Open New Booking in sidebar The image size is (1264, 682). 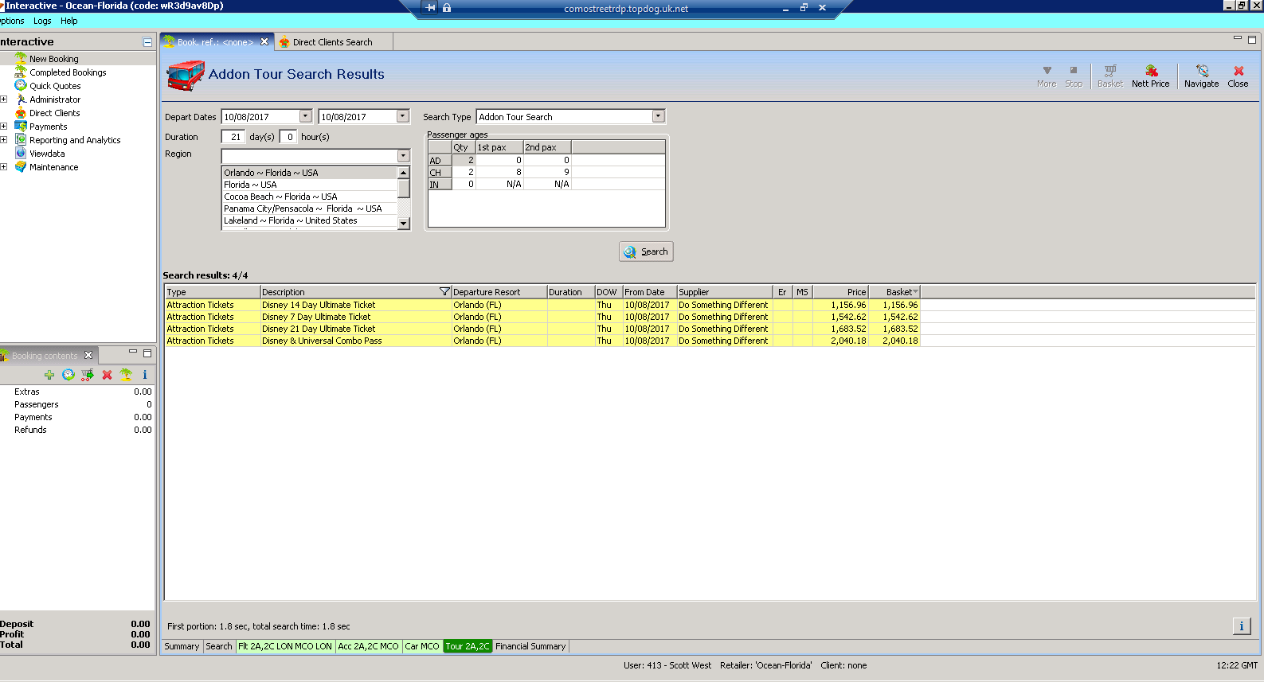coord(54,59)
